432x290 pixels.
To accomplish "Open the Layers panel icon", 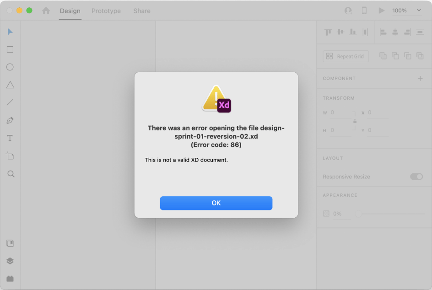I will (x=10, y=261).
